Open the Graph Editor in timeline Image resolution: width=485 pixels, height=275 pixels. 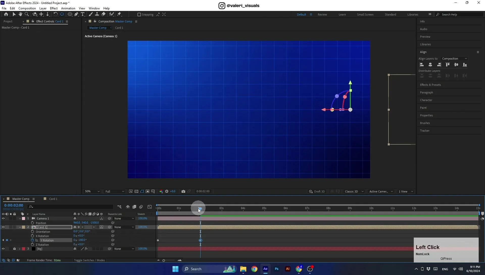pyautogui.click(x=150, y=207)
